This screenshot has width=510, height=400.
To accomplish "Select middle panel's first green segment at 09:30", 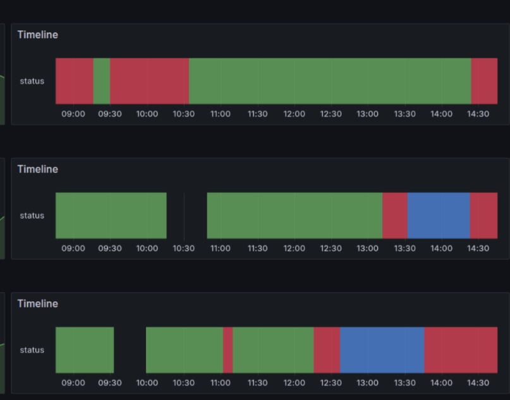I will point(111,216).
